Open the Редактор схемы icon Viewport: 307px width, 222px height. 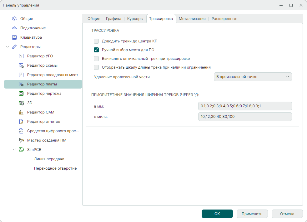tap(21, 65)
